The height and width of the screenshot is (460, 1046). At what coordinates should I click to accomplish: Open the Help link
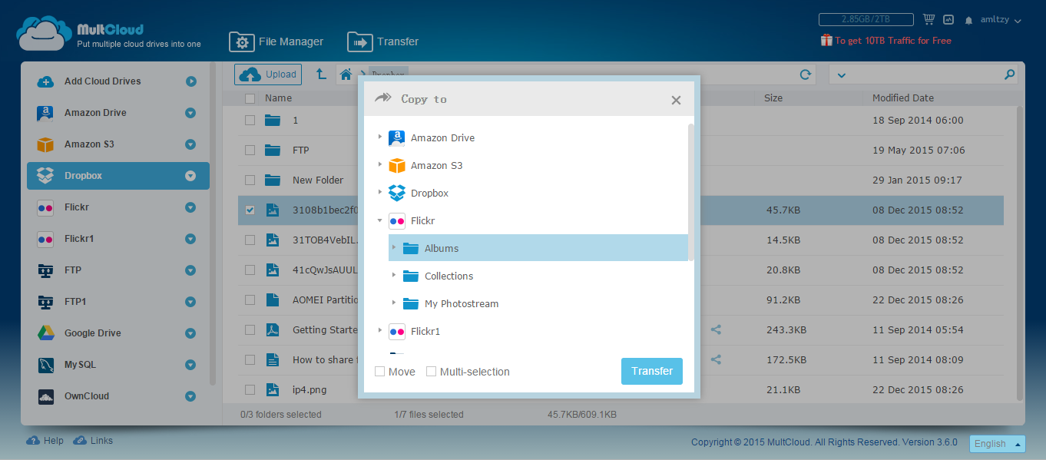click(x=45, y=441)
